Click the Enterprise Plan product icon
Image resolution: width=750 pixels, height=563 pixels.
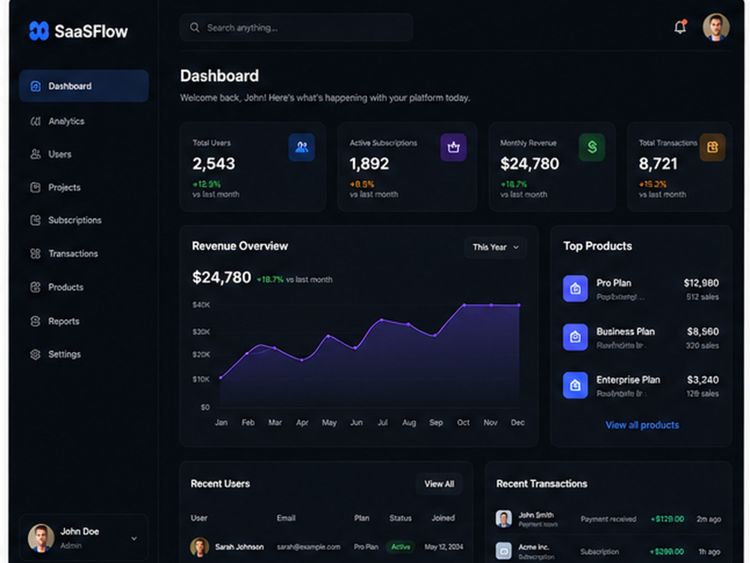coord(575,385)
